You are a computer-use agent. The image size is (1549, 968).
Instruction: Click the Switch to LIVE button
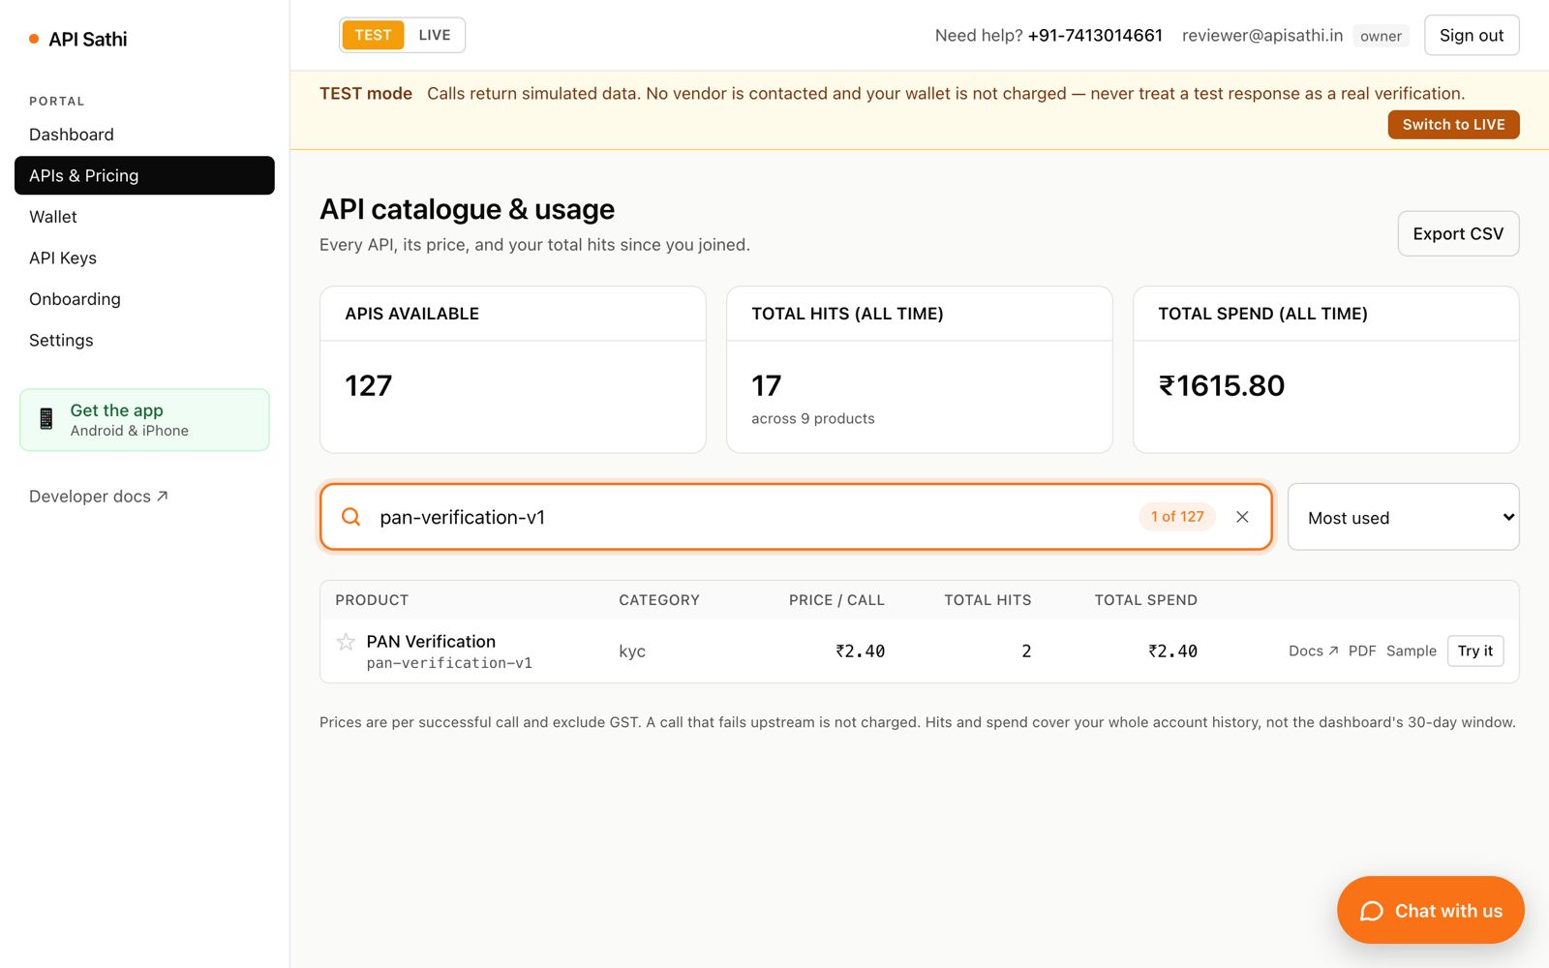click(x=1453, y=125)
